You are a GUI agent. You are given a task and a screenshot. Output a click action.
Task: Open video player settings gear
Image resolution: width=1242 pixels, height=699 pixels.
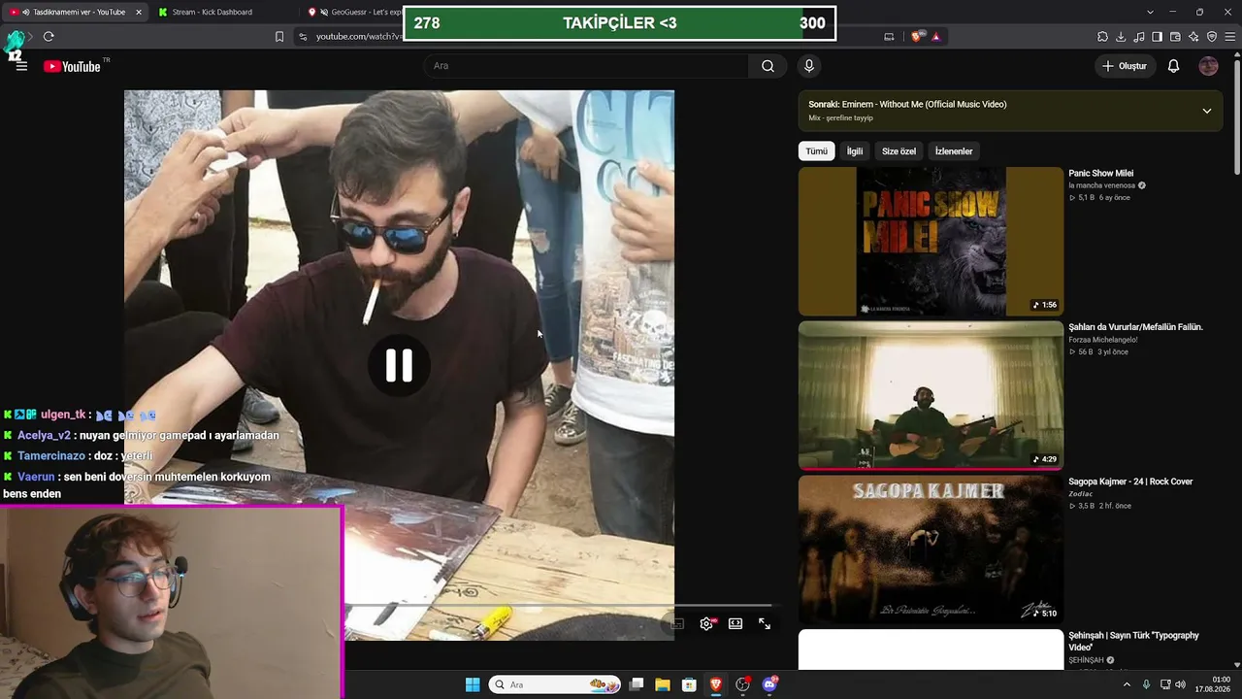[x=706, y=623]
